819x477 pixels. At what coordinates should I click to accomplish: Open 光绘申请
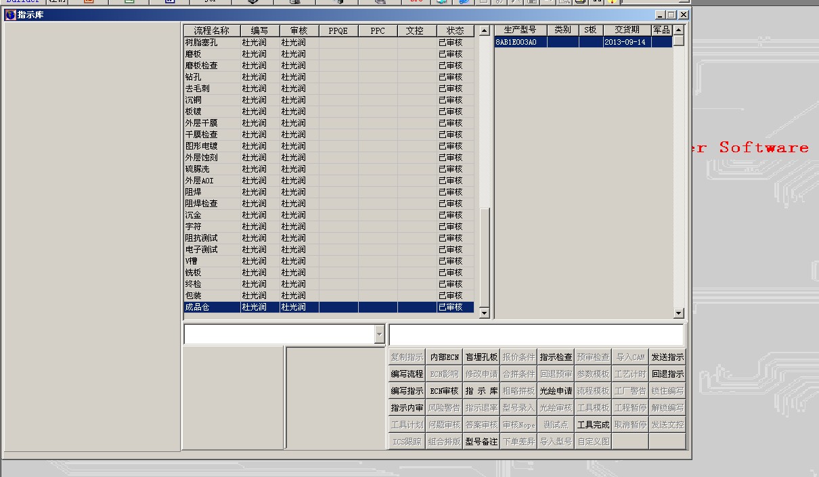pos(556,390)
